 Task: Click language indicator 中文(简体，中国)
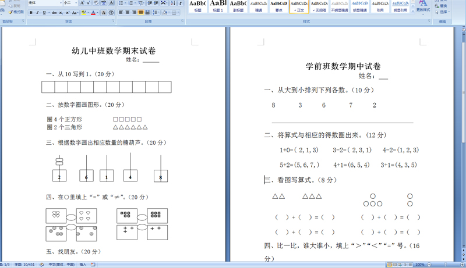(x=62, y=265)
